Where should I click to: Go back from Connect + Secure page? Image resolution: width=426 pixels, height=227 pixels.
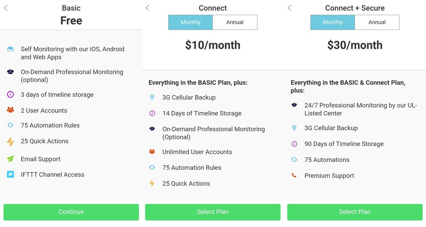tap(290, 7)
